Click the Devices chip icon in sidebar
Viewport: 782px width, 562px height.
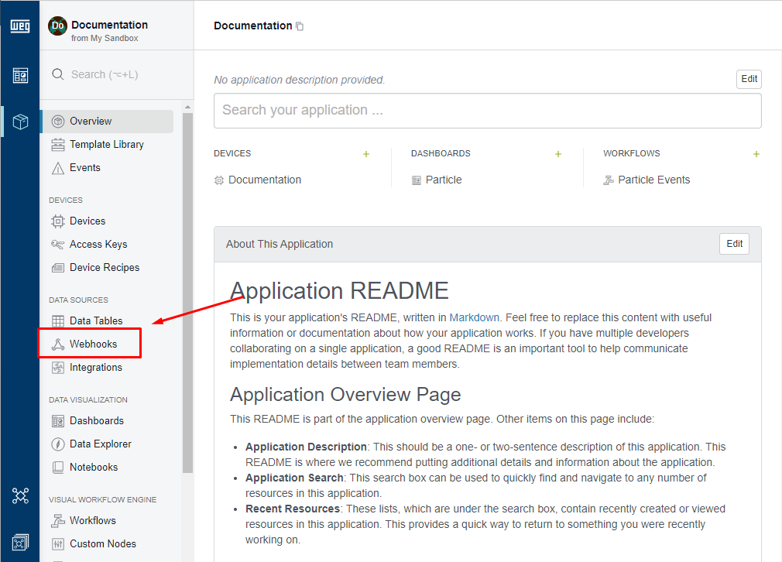pos(58,221)
